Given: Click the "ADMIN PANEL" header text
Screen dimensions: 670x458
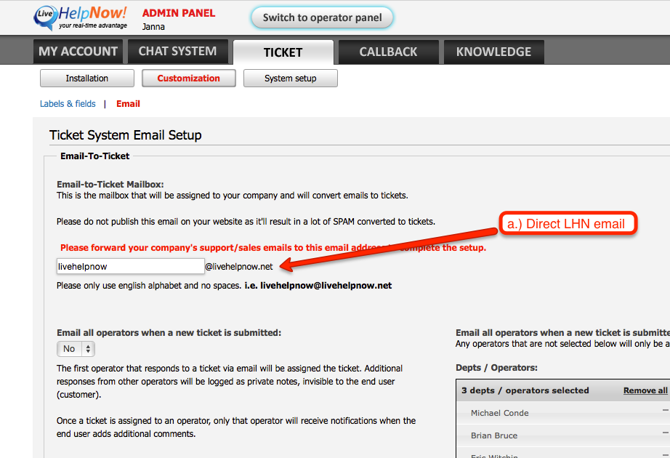Looking at the screenshot, I should [x=179, y=13].
